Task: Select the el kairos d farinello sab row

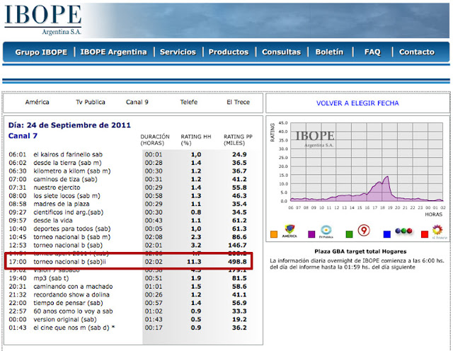Action: 127,154
